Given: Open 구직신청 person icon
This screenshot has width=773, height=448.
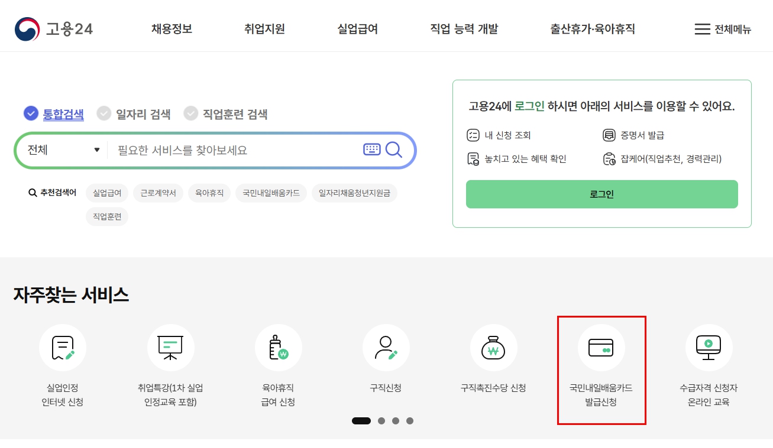Looking at the screenshot, I should pos(386,348).
